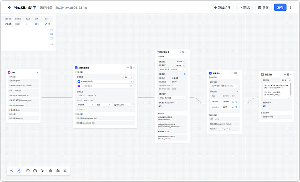Click the 回复内容 text area in 指定回复 node
The height and width of the screenshot is (182, 300).
pyautogui.click(x=273, y=91)
